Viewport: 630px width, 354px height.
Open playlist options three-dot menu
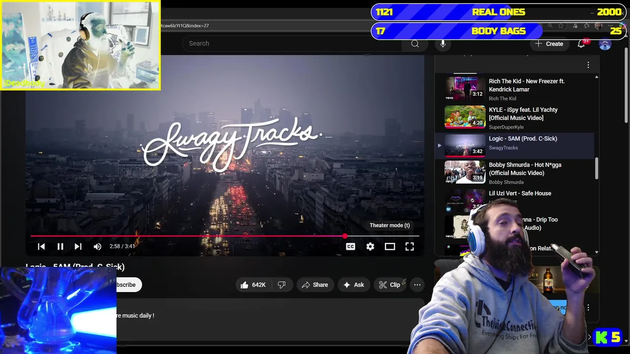[588, 65]
